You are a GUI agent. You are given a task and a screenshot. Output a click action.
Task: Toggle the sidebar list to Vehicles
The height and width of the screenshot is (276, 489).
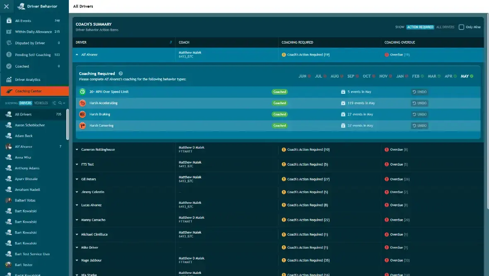point(41,103)
